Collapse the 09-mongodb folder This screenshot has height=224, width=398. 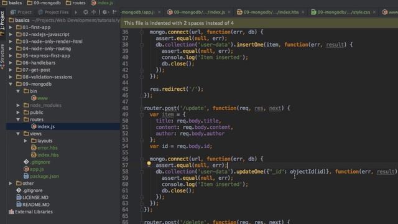tap(11, 84)
